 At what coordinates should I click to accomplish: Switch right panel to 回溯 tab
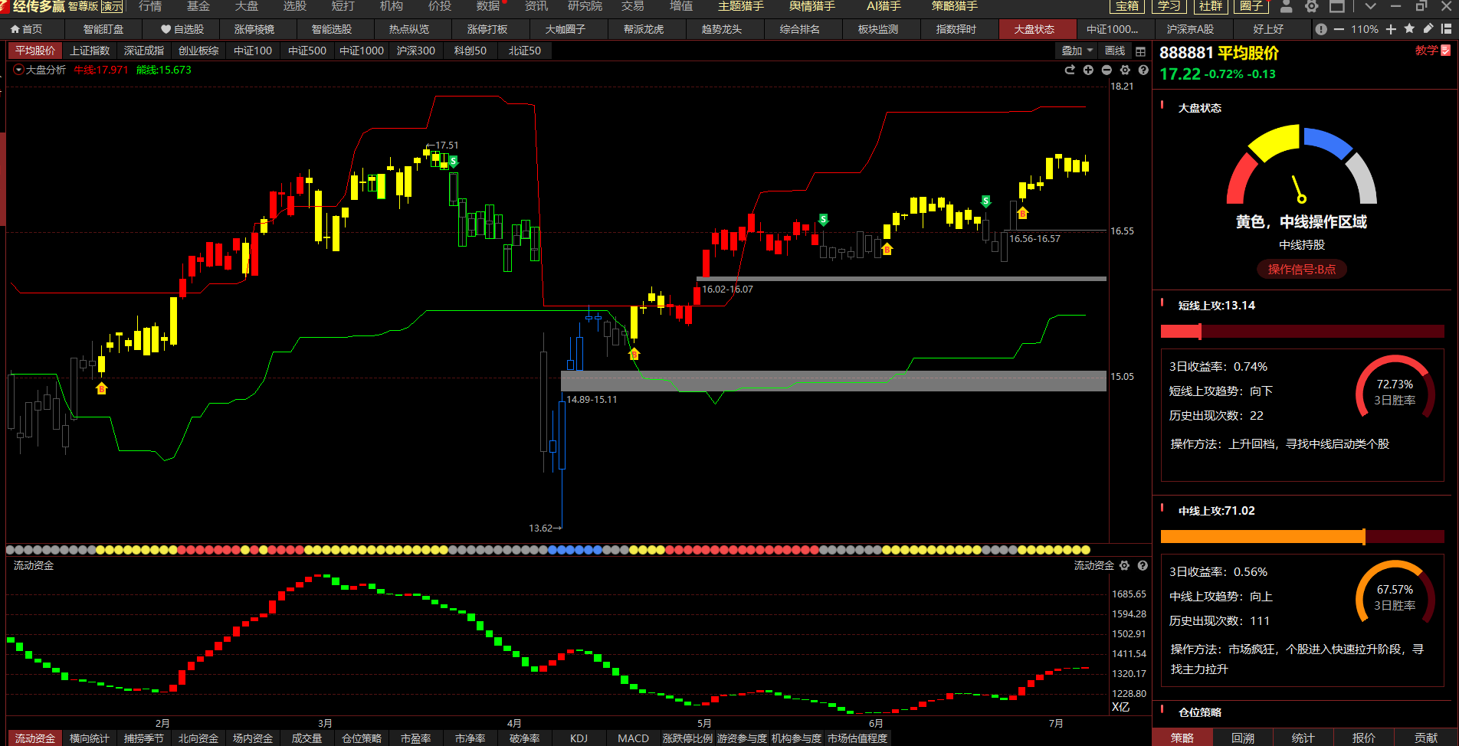click(x=1243, y=738)
